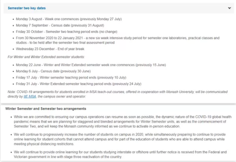Select Winter Semester and Semester two arrangements heading
Image resolution: width=236 pixels, height=162 pixels.
46,109
